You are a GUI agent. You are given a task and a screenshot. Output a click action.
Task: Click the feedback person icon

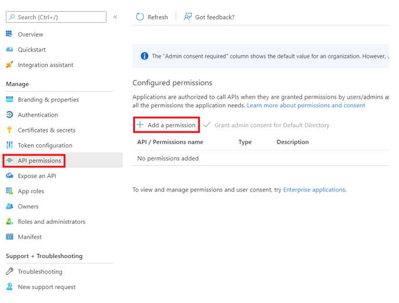point(188,17)
